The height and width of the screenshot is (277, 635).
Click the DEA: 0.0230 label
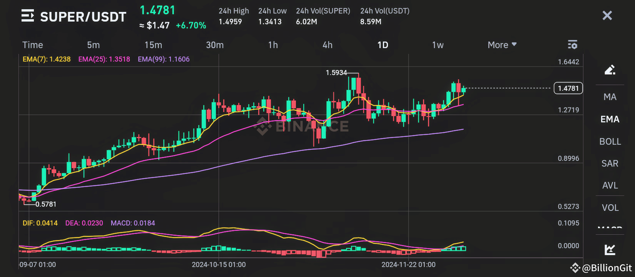pos(84,223)
